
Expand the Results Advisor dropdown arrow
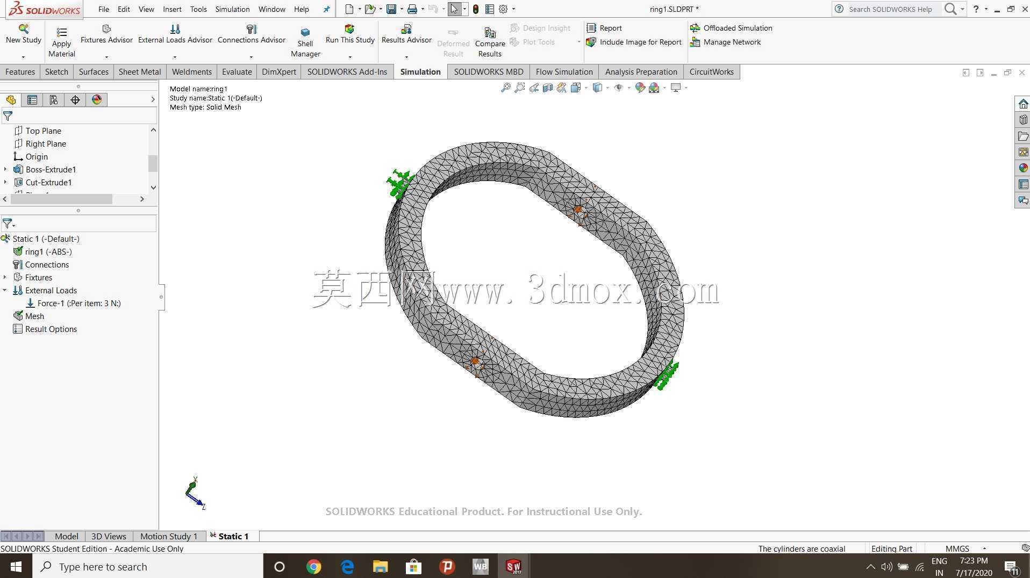(406, 57)
